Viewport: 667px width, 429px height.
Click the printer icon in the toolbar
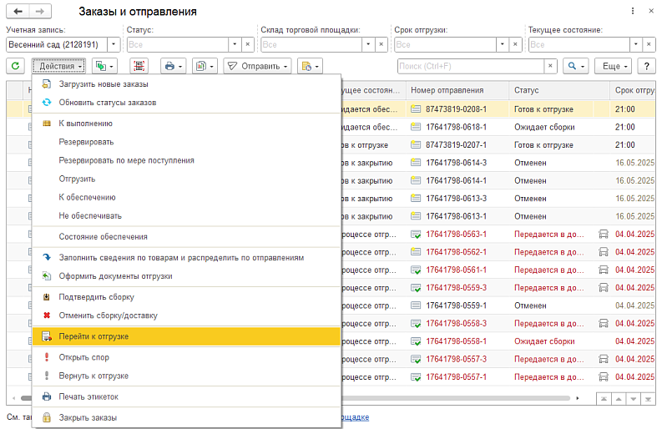pyautogui.click(x=173, y=66)
